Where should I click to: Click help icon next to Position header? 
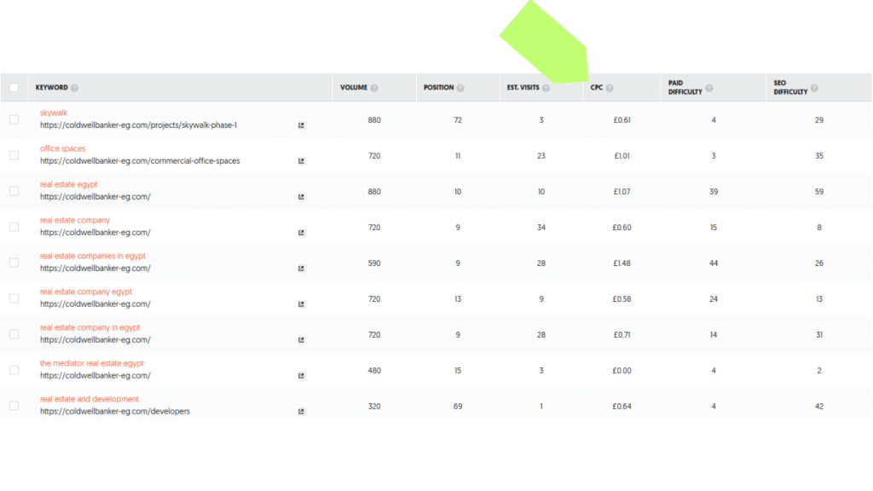point(460,88)
